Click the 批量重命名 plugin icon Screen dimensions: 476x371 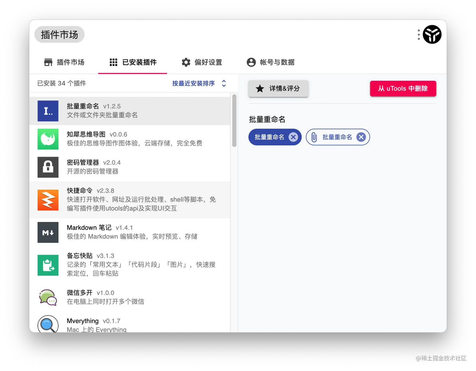pos(48,111)
